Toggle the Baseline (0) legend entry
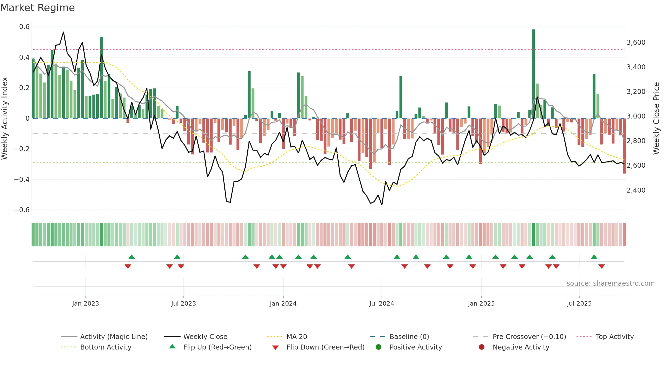This screenshot has width=664, height=373. (400, 337)
